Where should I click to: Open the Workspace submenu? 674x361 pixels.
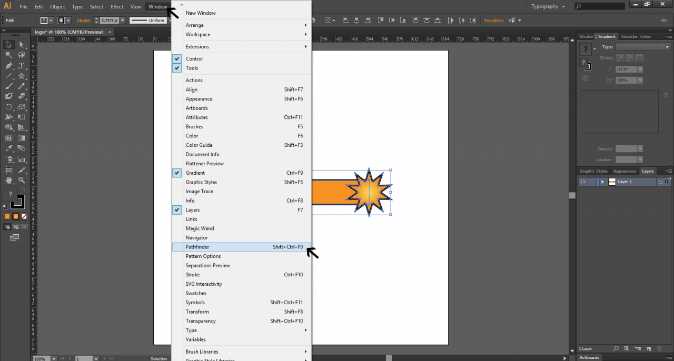(242, 35)
